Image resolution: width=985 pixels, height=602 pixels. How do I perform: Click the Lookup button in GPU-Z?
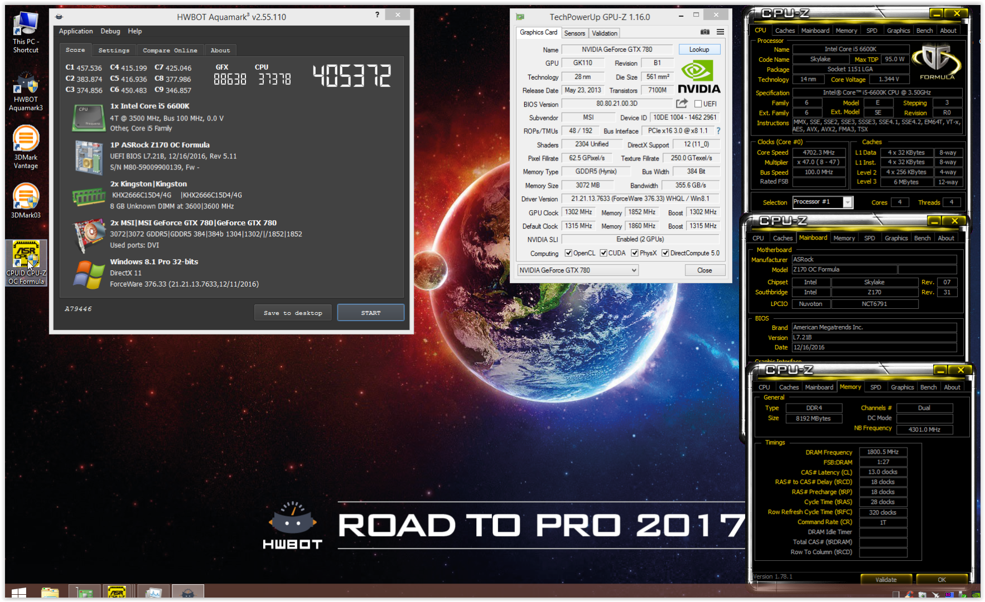pos(699,50)
